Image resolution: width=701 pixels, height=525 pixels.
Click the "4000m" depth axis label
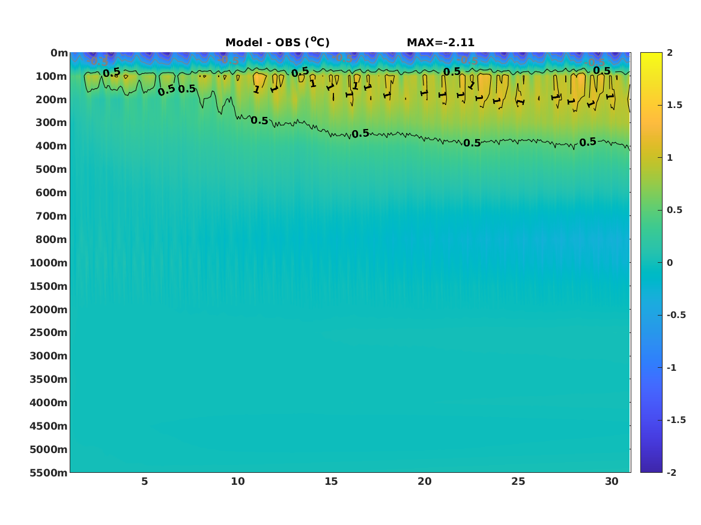click(x=48, y=403)
